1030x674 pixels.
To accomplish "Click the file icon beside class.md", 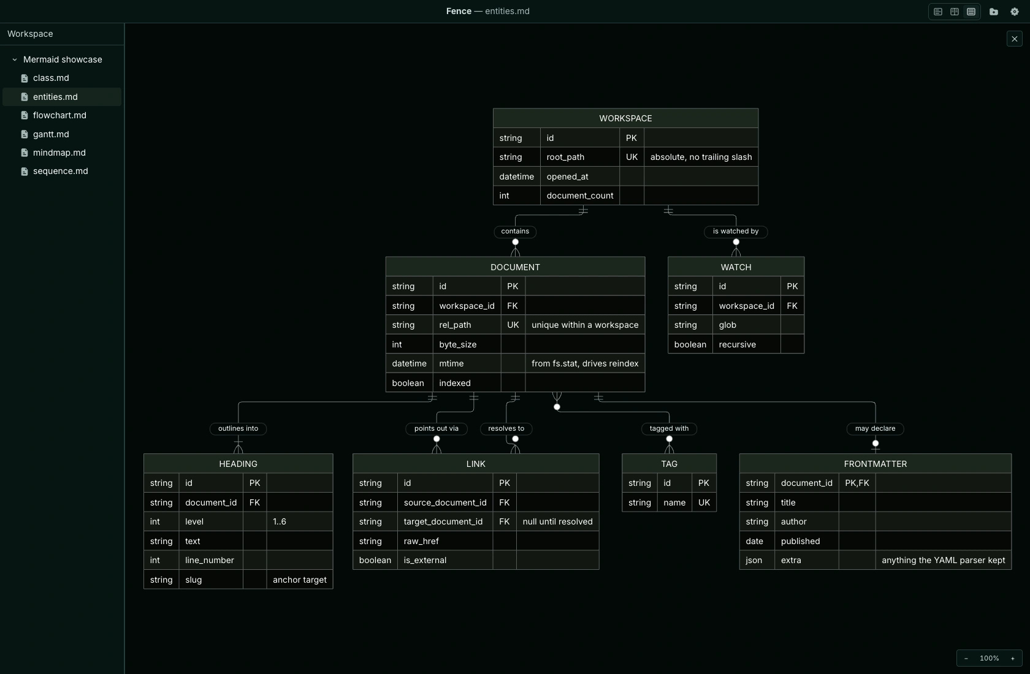I will (25, 78).
